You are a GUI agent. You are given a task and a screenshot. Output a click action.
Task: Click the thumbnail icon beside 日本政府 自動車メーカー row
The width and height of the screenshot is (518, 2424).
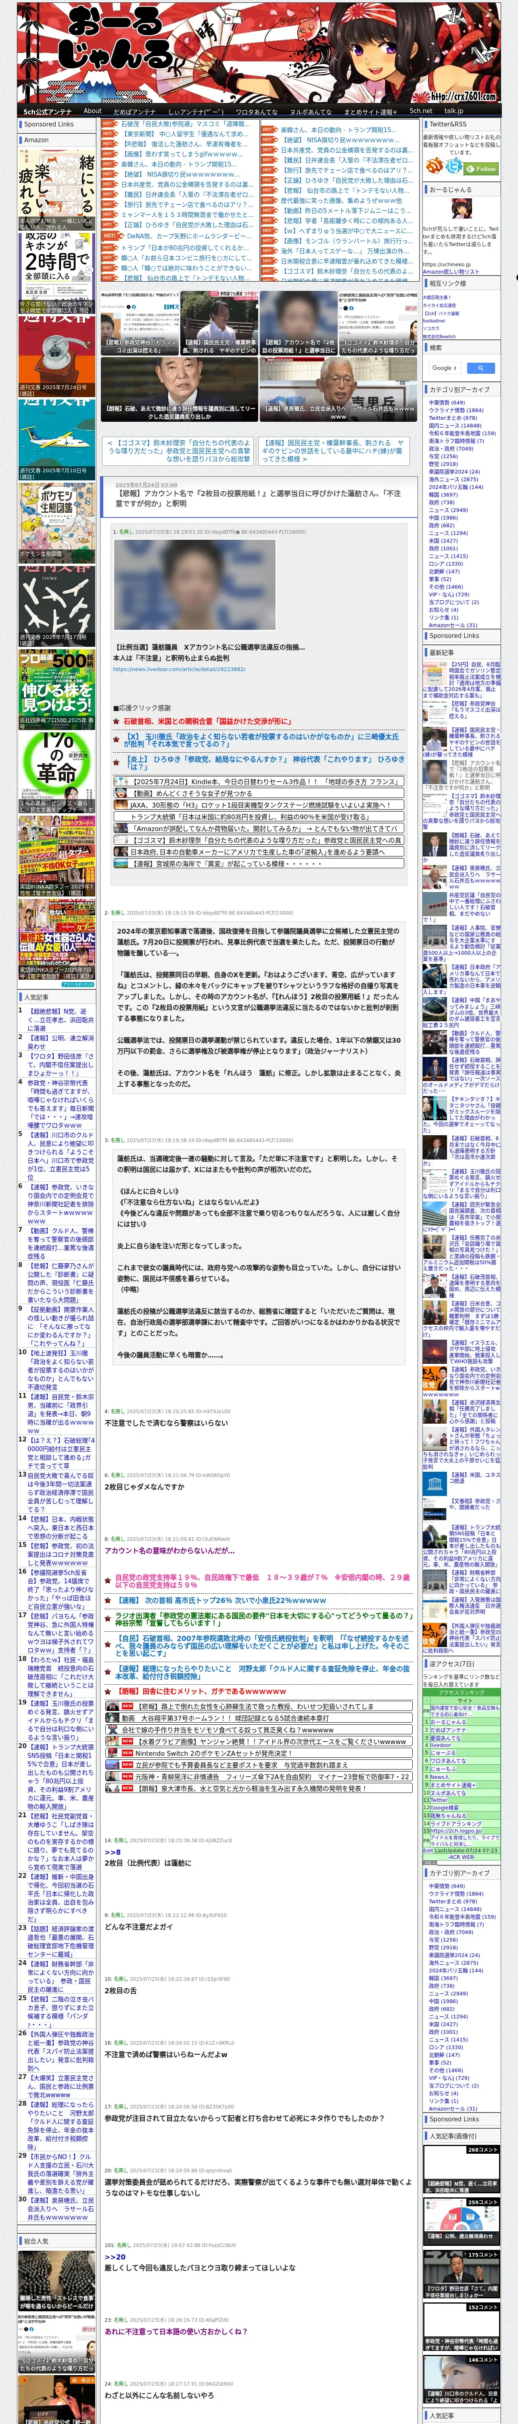click(122, 852)
